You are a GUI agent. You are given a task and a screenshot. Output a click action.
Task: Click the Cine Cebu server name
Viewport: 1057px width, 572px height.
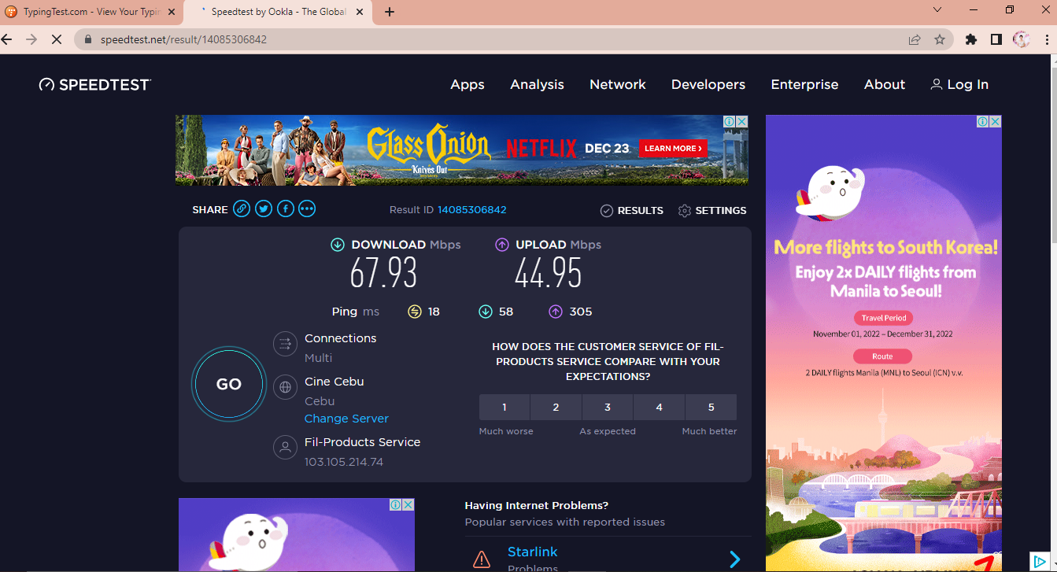334,382
